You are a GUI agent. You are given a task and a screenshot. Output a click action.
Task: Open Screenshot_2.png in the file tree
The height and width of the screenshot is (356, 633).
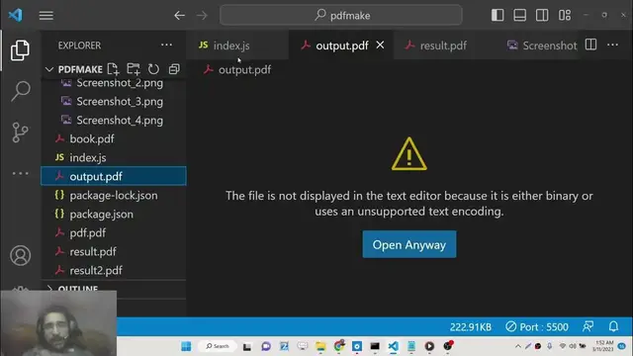[x=114, y=83]
